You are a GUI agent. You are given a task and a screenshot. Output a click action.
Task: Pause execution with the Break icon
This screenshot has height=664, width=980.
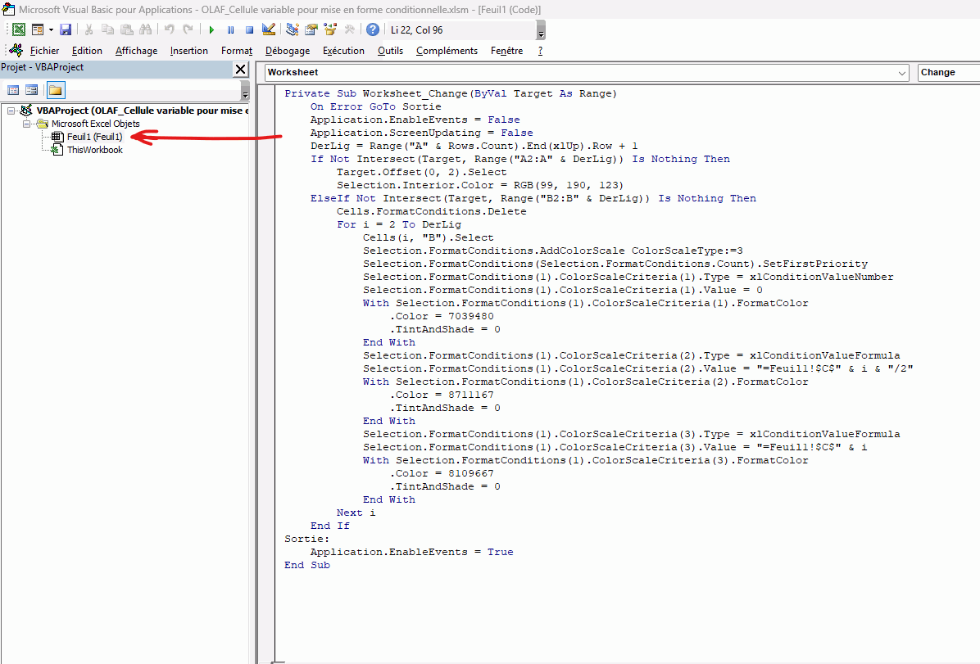click(230, 29)
